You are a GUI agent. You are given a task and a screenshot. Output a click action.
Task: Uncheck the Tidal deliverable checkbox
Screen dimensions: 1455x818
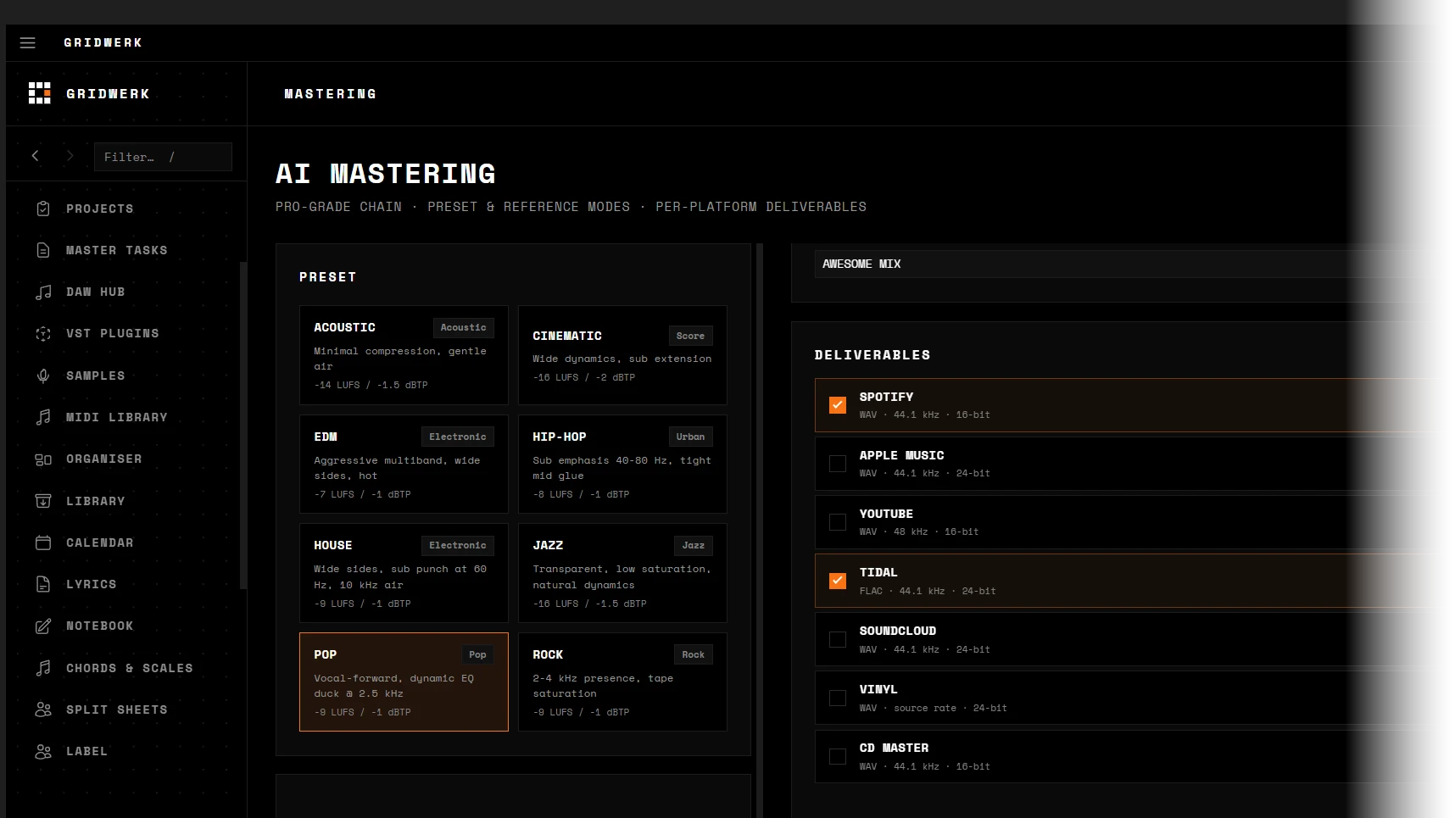coord(838,581)
